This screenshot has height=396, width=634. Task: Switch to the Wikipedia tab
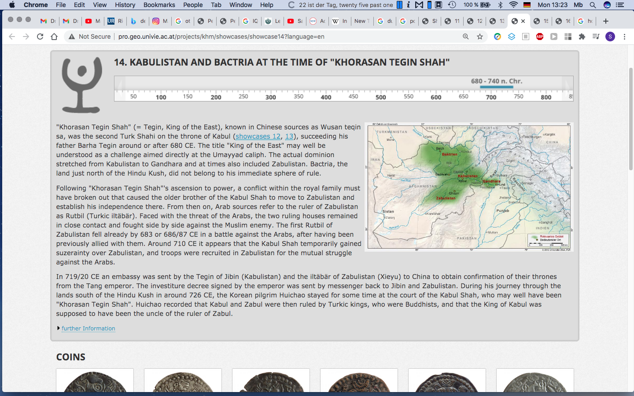pos(339,21)
